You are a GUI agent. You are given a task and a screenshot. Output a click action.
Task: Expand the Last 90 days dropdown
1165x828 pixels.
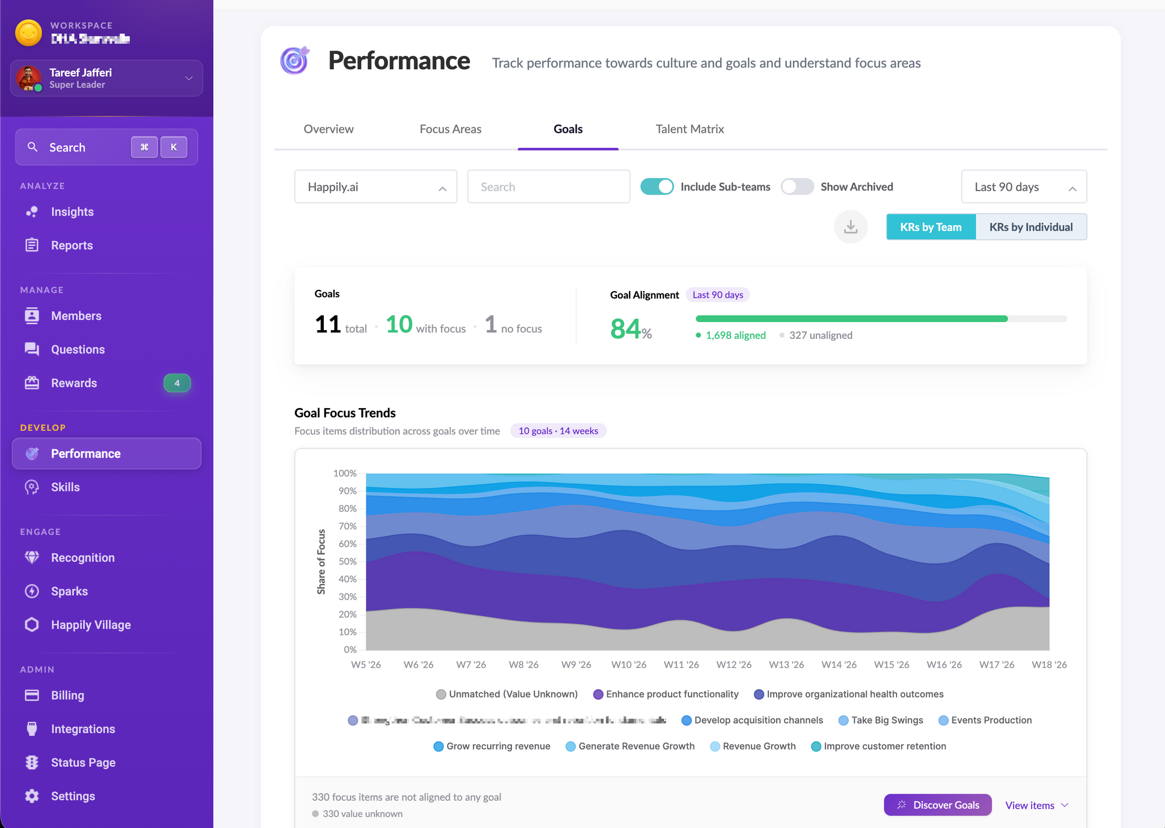point(1023,187)
